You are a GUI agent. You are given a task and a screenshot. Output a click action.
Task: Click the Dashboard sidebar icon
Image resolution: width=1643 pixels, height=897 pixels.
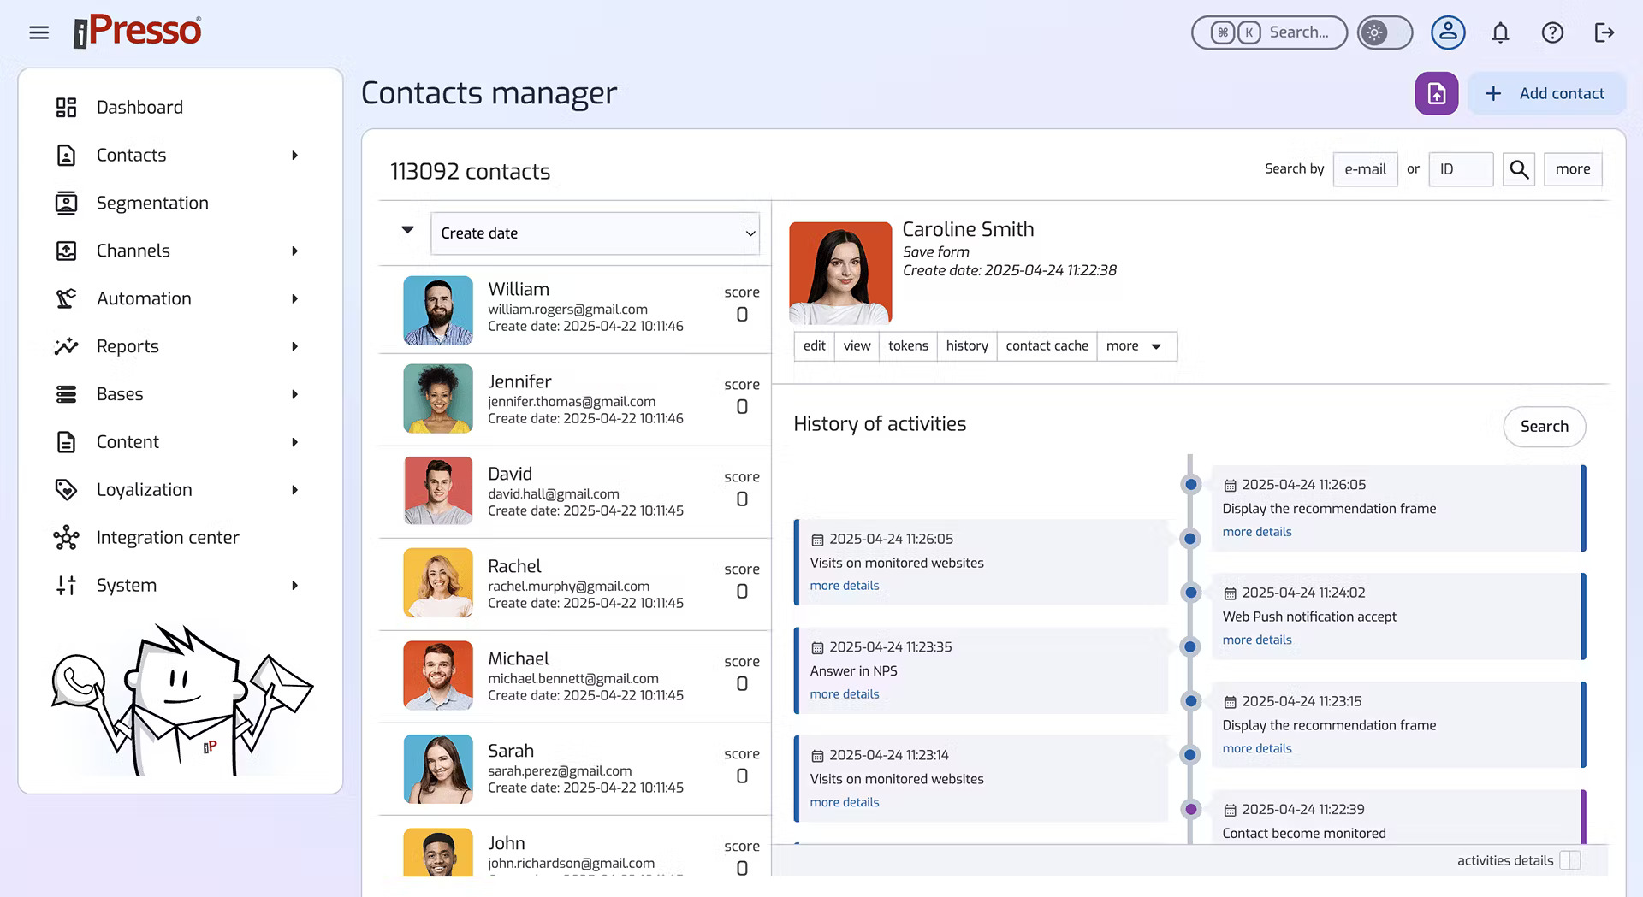coord(66,107)
